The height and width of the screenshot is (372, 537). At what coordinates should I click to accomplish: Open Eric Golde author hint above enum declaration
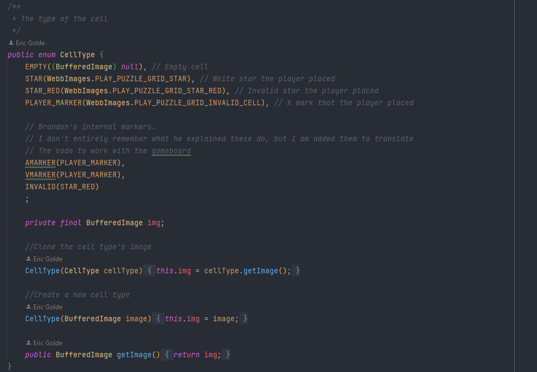coord(30,43)
